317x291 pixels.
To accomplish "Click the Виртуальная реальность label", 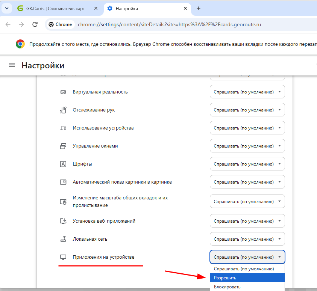I will point(100,92).
